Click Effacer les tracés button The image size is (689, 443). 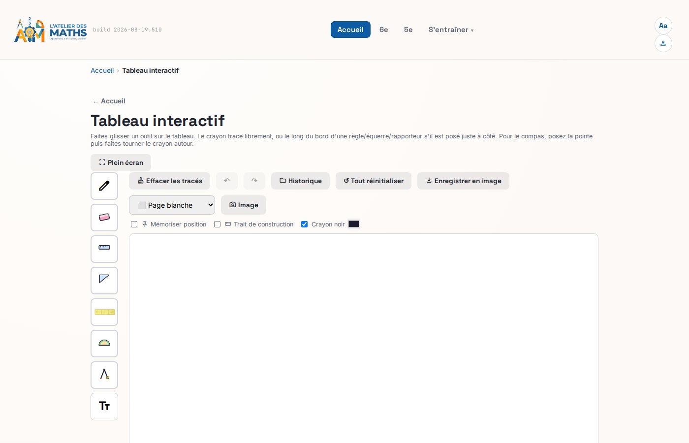pyautogui.click(x=169, y=181)
